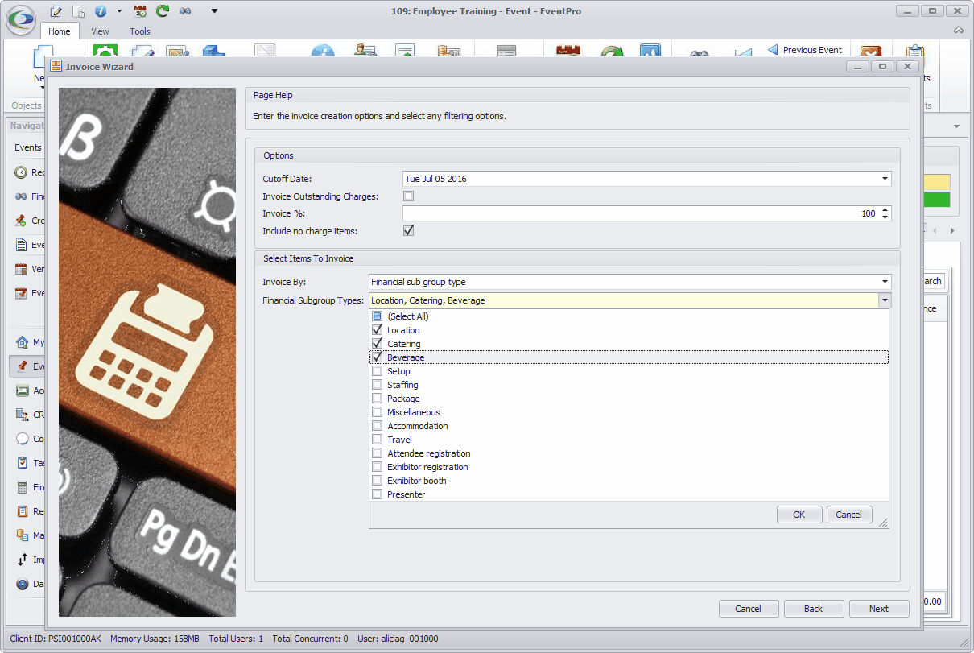Click the EventPro application logo button
Image resolution: width=974 pixels, height=653 pixels.
(21, 19)
